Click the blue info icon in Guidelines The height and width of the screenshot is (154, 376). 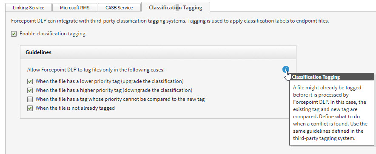[x=285, y=70]
